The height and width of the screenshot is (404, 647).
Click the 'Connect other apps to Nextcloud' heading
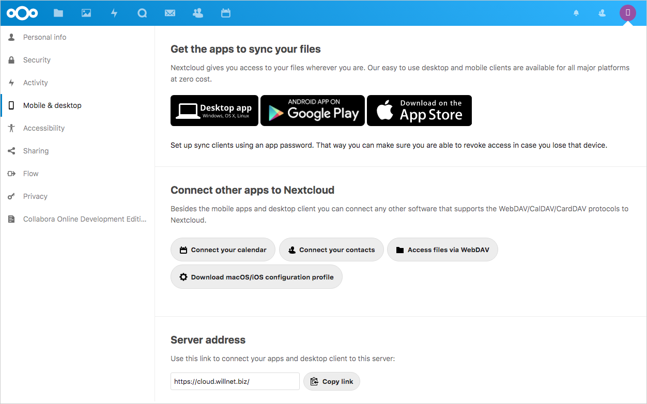click(x=253, y=190)
